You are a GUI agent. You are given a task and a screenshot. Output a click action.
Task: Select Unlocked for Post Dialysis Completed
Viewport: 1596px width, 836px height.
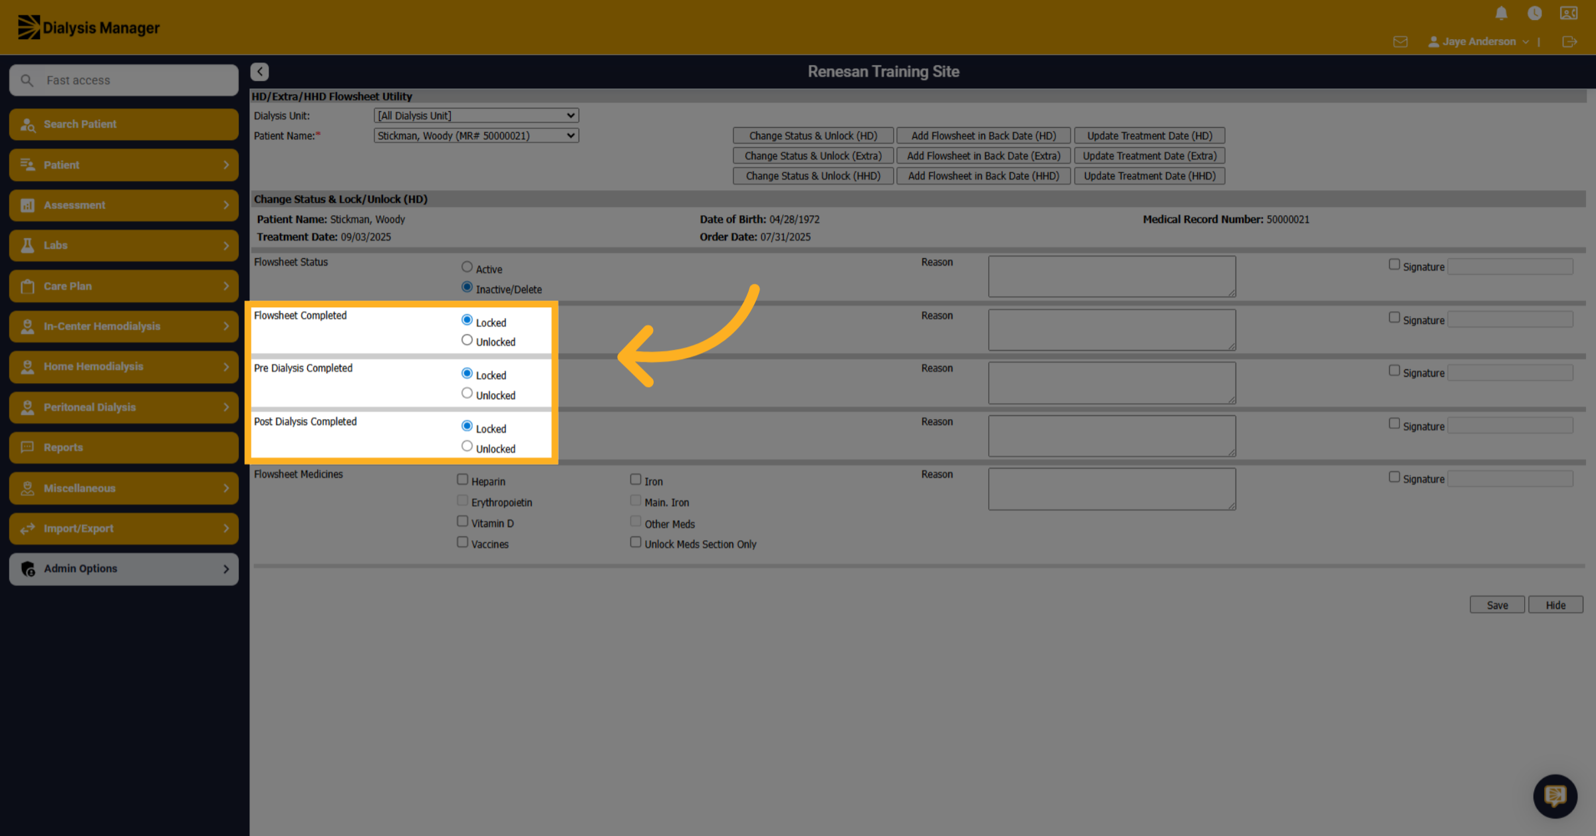[467, 447]
